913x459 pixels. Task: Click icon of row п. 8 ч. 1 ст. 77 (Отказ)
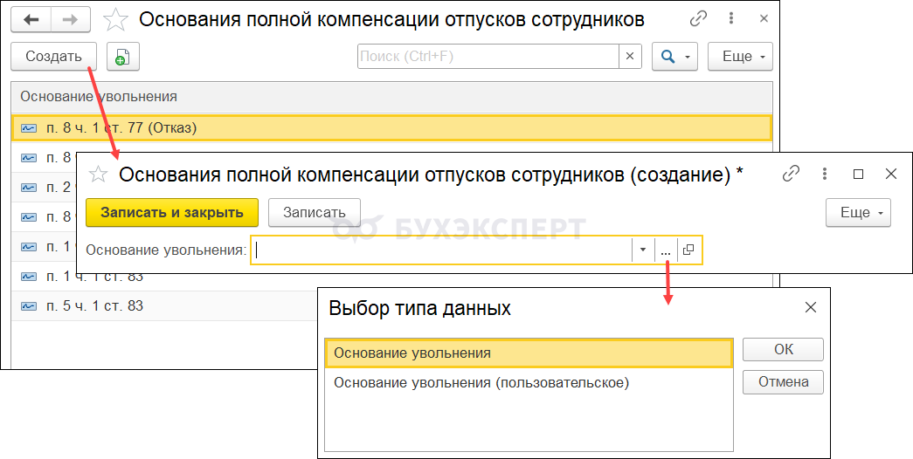click(29, 128)
